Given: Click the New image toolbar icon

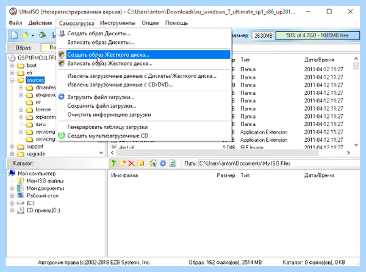Looking at the screenshot, I should (x=15, y=35).
